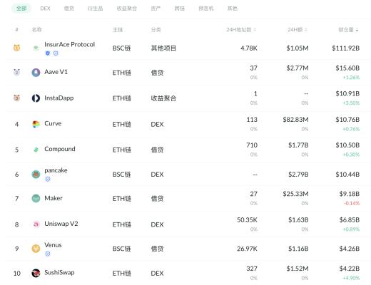Image resolution: width=371 pixels, height=285 pixels.
Task: Click the 50.35K address count for Uniswap V2
Action: tap(247, 220)
